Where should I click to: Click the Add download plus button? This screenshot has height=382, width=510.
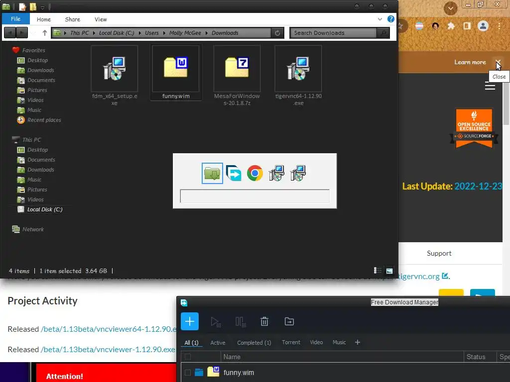coord(190,321)
